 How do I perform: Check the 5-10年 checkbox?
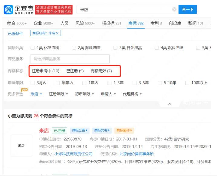[x=160, y=83]
